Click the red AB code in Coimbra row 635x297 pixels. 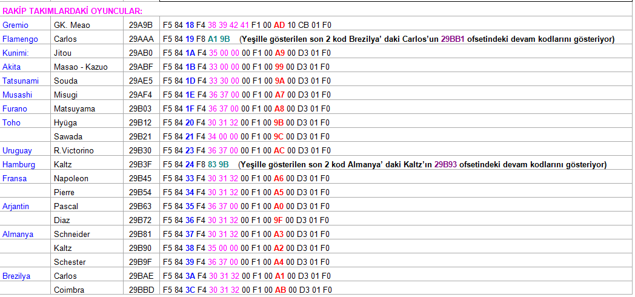[281, 290]
